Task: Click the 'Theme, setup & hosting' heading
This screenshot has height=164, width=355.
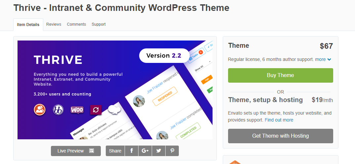Action: pyautogui.click(x=265, y=100)
